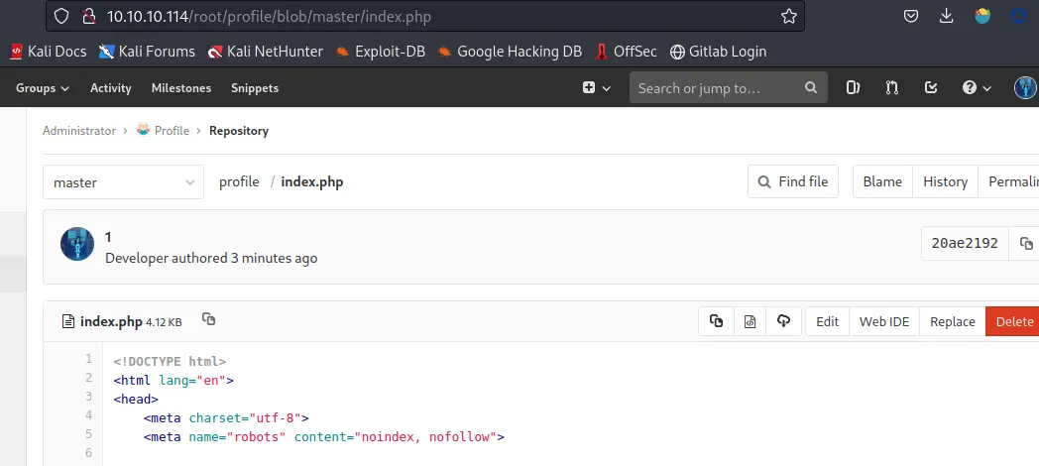Click the insecure connection lock icon
Screen dimensions: 1039x466
point(87,17)
